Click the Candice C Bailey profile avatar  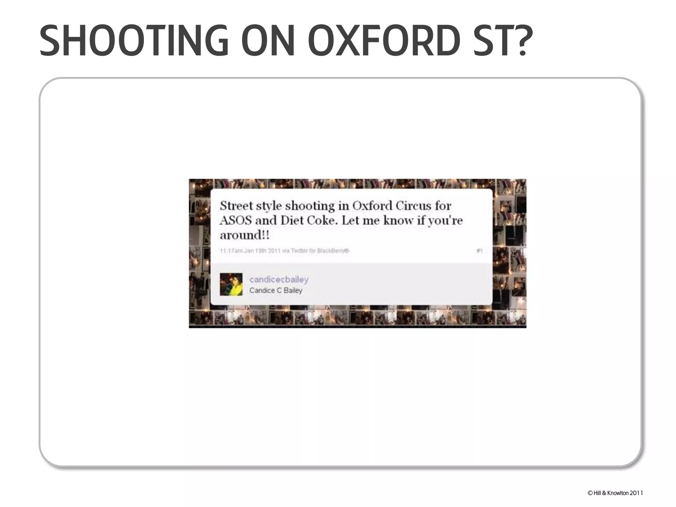coord(231,284)
